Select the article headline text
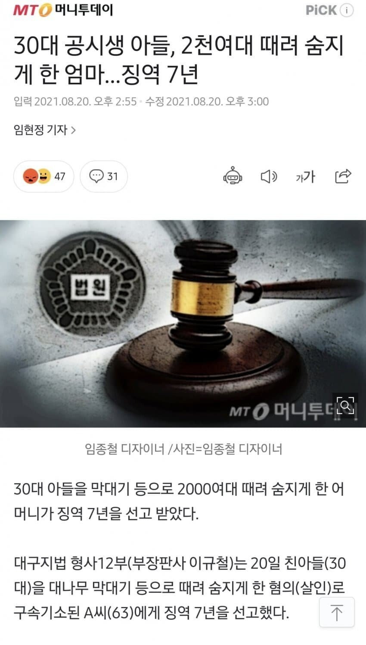Viewport: 366px width, 645px height. point(179,61)
